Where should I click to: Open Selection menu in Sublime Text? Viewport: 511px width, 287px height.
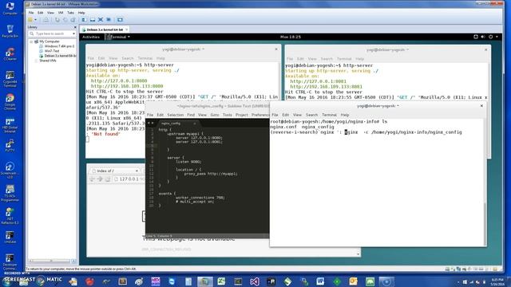(176, 115)
